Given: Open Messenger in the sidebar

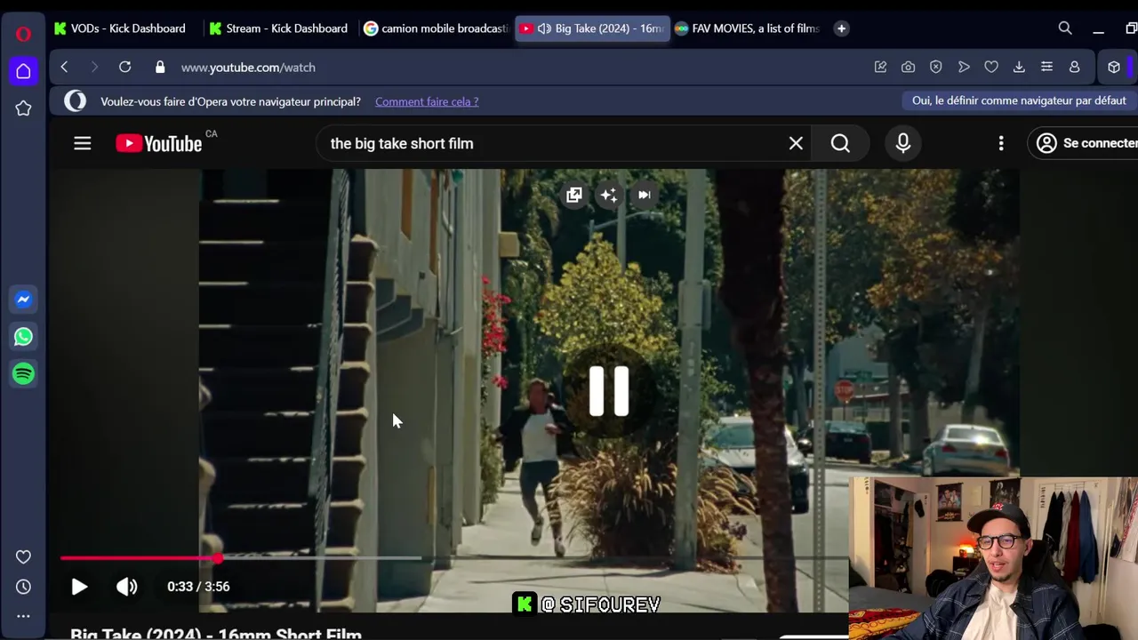Looking at the screenshot, I should pos(23,300).
